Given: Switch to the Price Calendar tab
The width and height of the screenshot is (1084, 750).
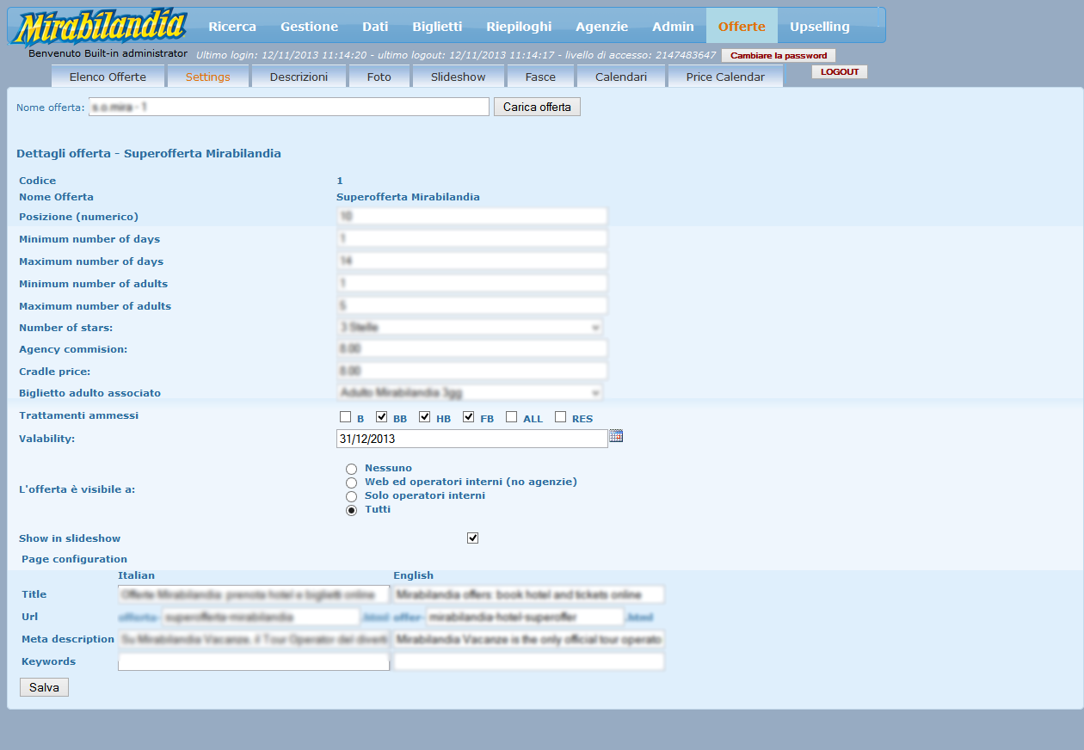Looking at the screenshot, I should (x=725, y=77).
